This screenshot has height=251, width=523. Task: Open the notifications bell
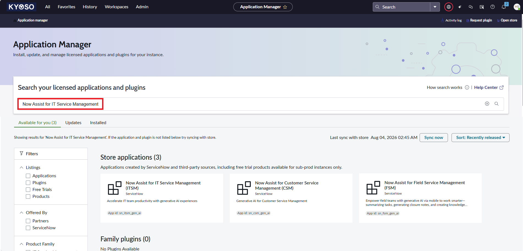tap(504, 7)
